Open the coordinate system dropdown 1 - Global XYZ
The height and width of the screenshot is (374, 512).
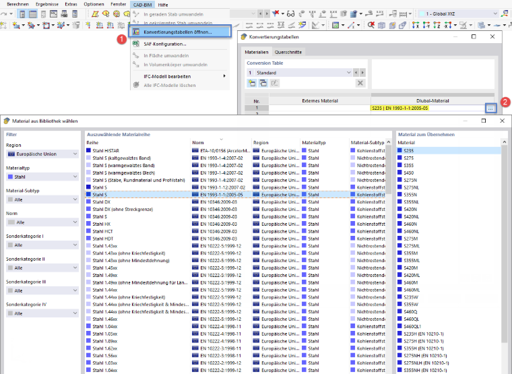point(458,13)
